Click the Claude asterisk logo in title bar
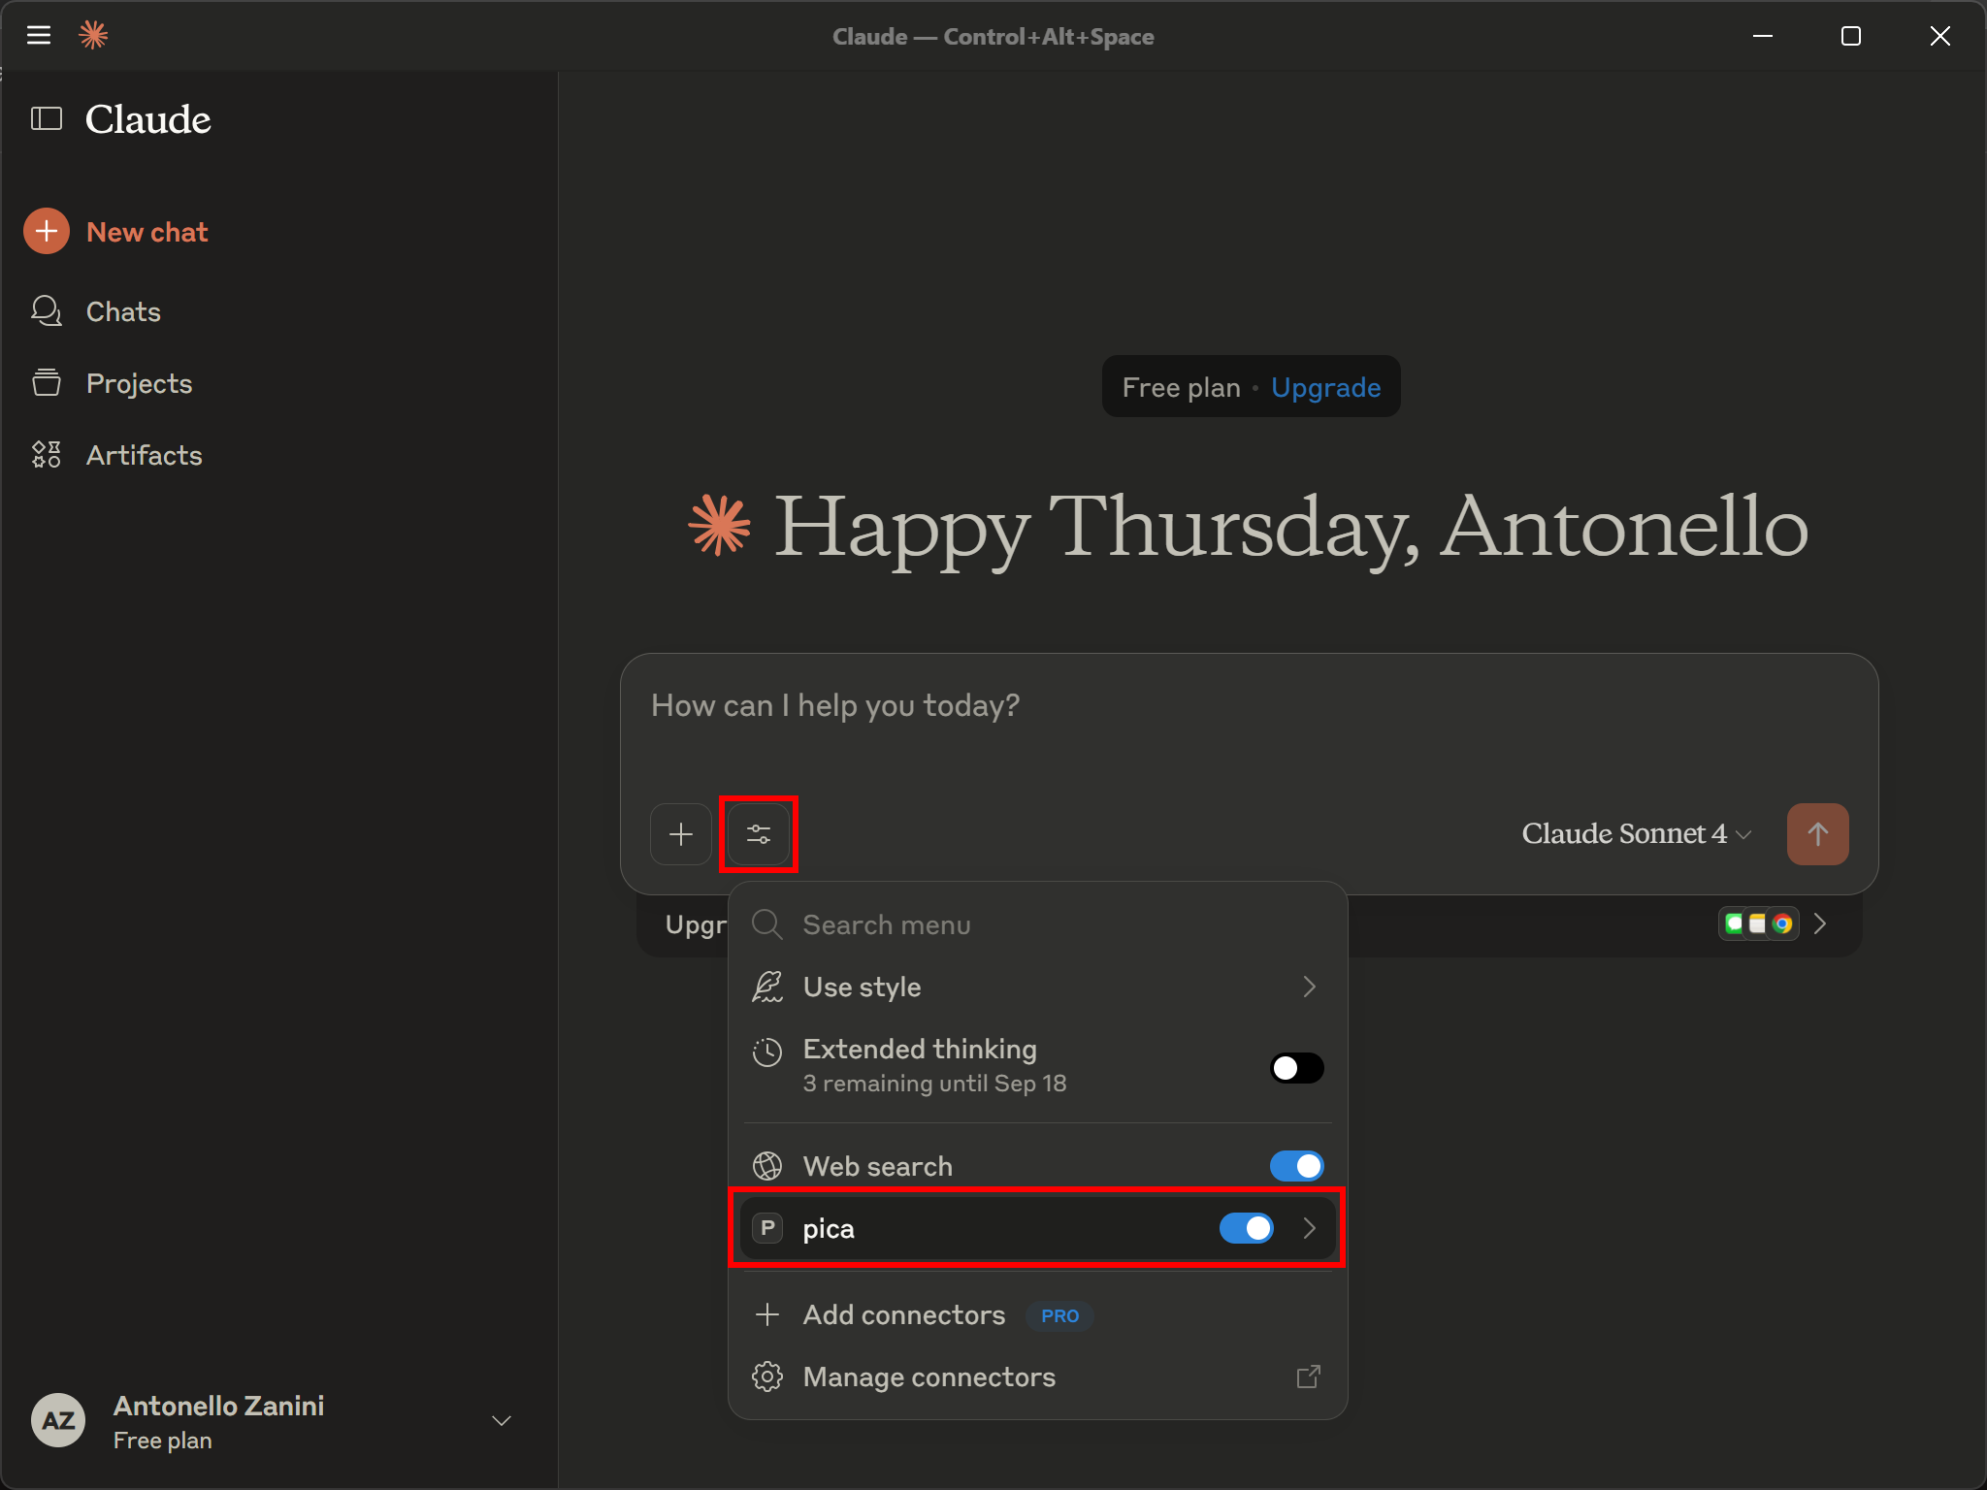The width and height of the screenshot is (1987, 1490). [94, 35]
